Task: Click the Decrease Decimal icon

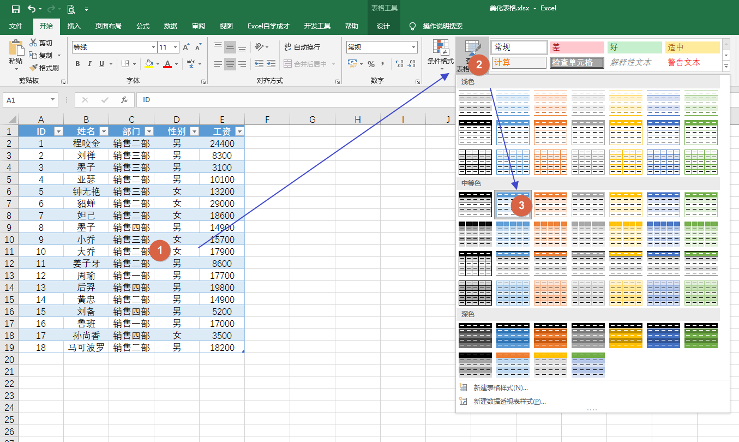Action: click(412, 64)
